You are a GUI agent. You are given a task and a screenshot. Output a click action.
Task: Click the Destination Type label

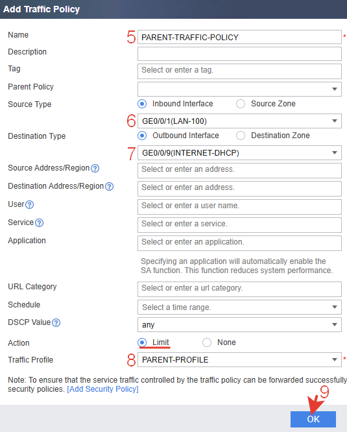pos(37,136)
